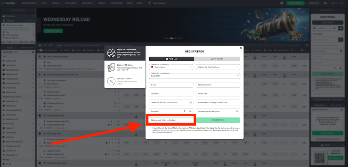The width and height of the screenshot is (348, 167).
Task: Click the Volleyball sport icon in sidebar
Action: point(4,79)
